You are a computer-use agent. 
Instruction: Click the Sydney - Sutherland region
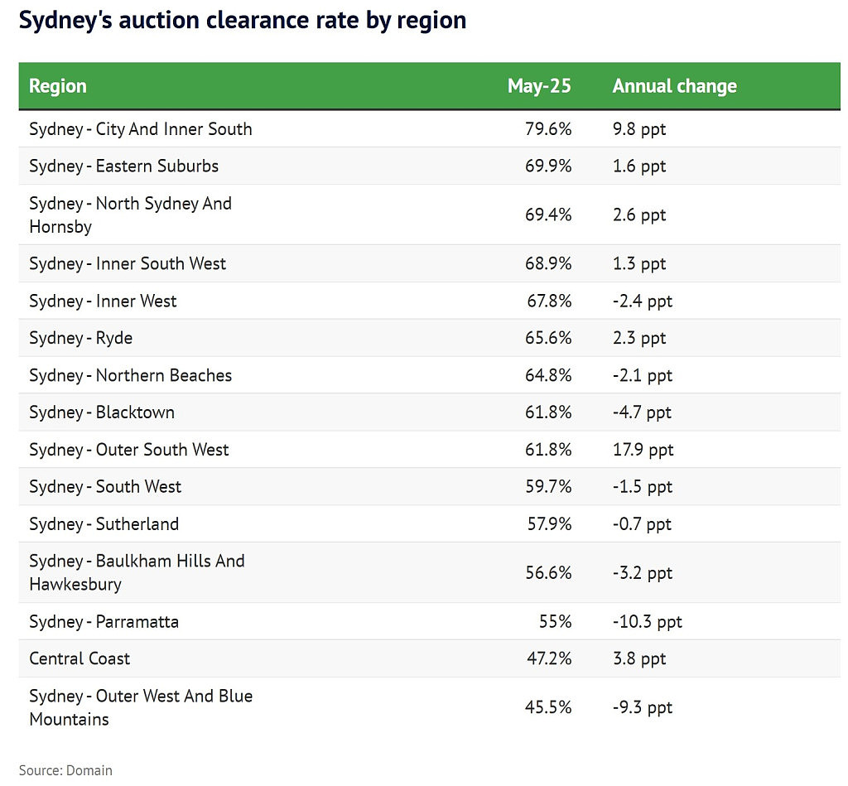[104, 524]
